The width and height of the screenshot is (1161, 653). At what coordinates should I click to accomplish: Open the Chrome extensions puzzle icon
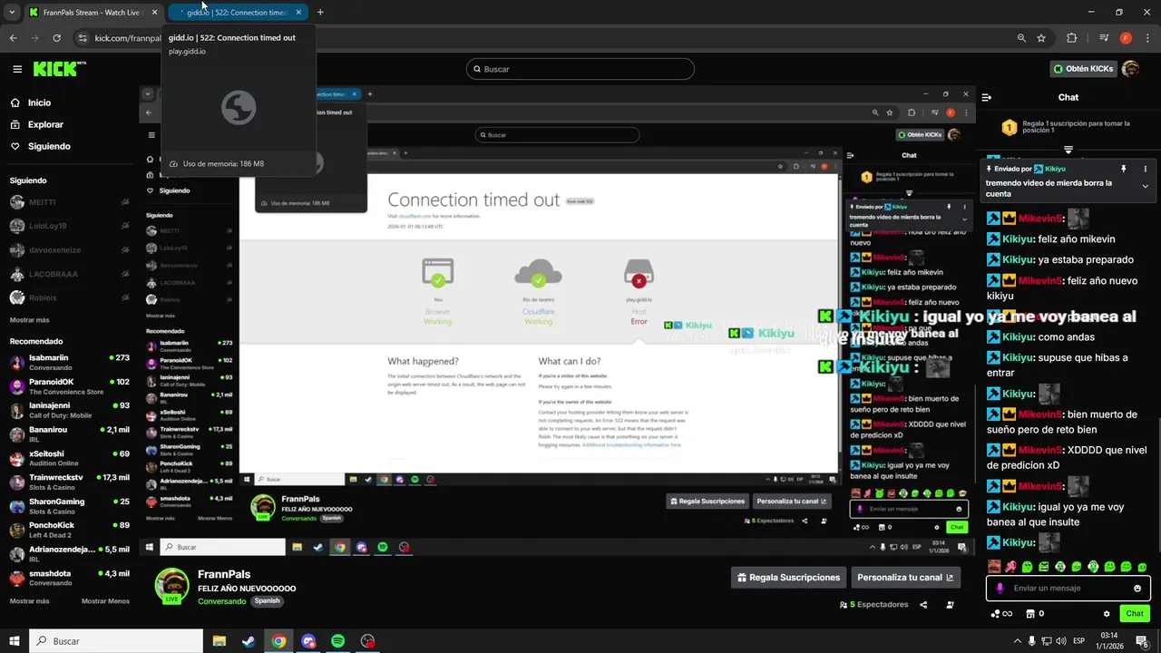pos(1072,38)
